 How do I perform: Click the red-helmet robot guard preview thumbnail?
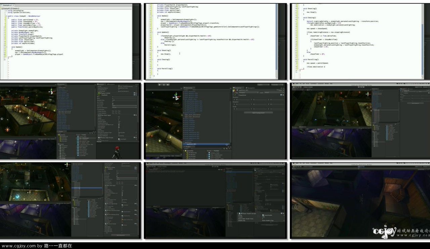click(118, 152)
